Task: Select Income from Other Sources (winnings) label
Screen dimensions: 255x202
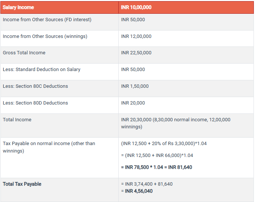Action: tap(45, 36)
